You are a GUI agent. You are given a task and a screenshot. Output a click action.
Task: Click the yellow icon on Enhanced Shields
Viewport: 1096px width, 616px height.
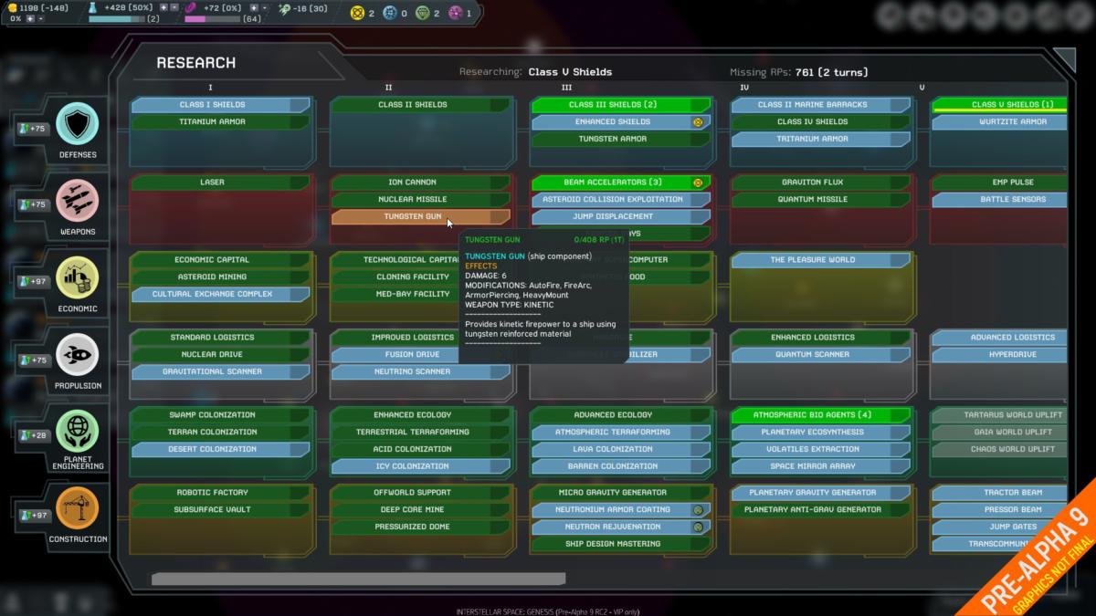click(698, 121)
